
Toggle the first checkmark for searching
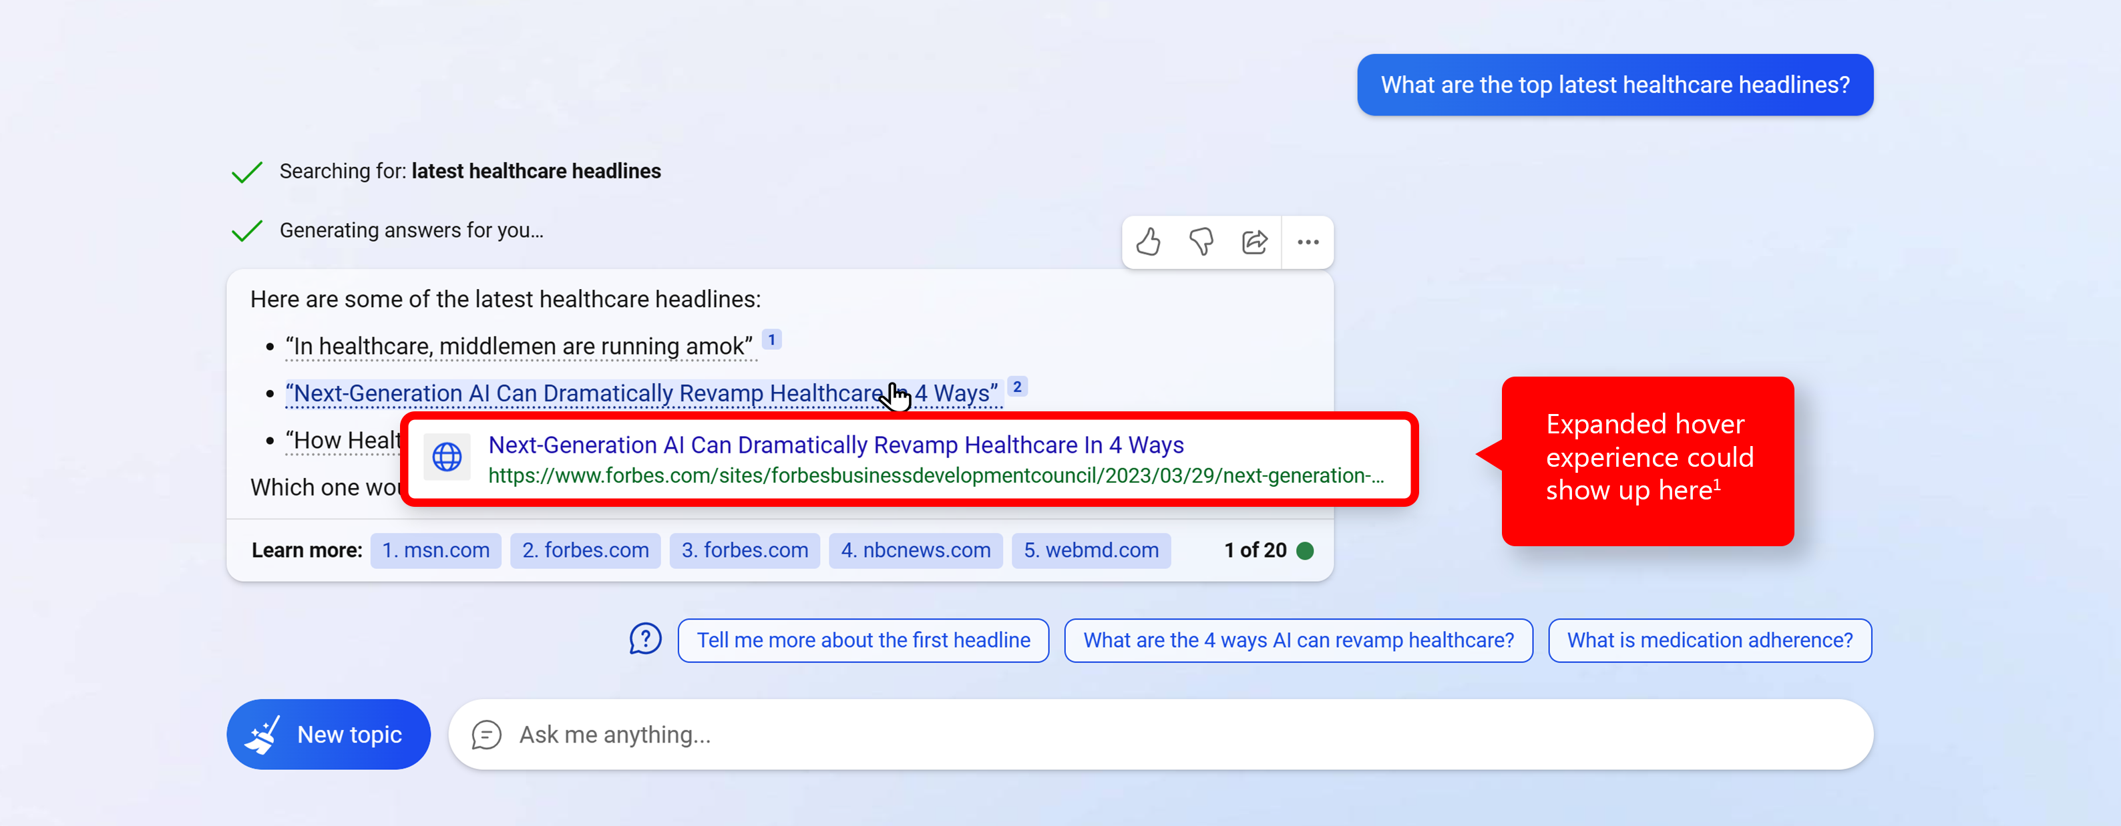coord(249,170)
